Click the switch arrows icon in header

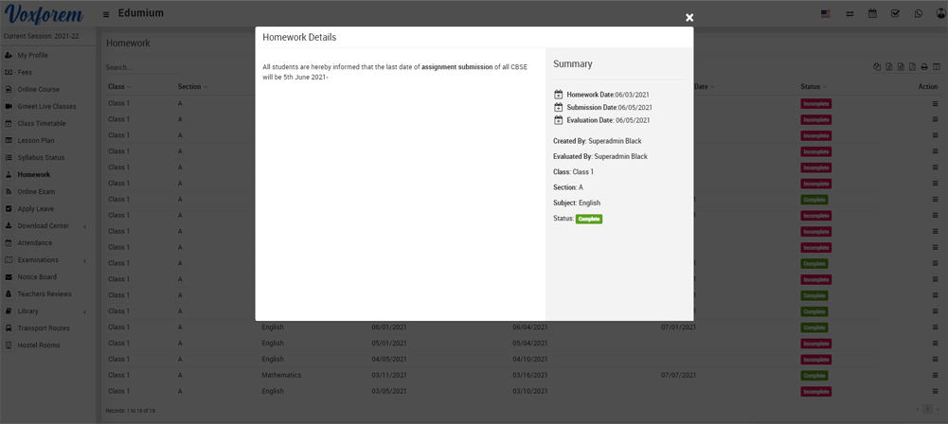pyautogui.click(x=850, y=14)
